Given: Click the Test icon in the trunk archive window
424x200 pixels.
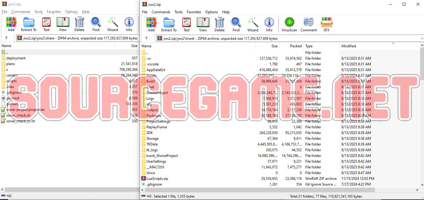Looking at the screenshot, I should pyautogui.click(x=187, y=24).
